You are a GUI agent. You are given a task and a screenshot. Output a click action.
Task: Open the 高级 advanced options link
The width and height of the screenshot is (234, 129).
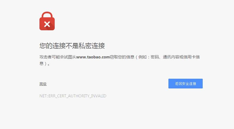click(x=43, y=84)
